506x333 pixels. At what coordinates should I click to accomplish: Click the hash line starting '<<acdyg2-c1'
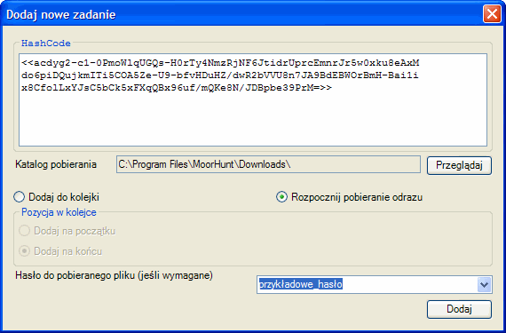(220, 62)
